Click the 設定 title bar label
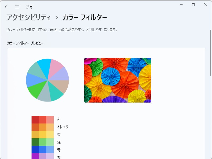Image resolution: width=212 pixels, height=159 pixels. [29, 7]
